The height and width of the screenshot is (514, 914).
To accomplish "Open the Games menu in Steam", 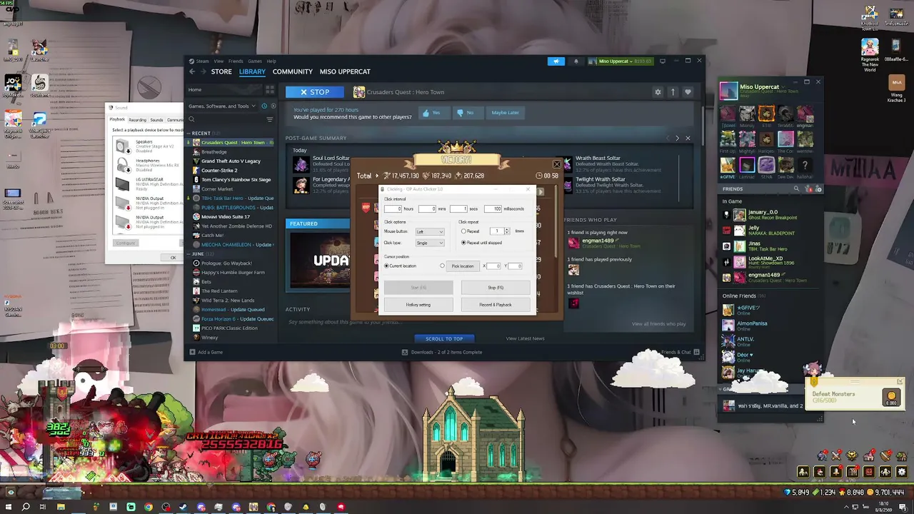I will [255, 61].
